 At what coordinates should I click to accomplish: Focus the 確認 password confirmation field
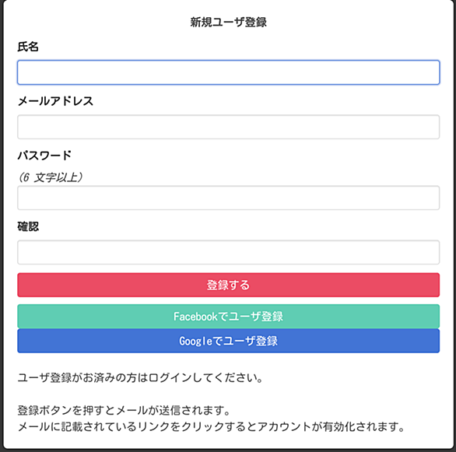point(228,252)
